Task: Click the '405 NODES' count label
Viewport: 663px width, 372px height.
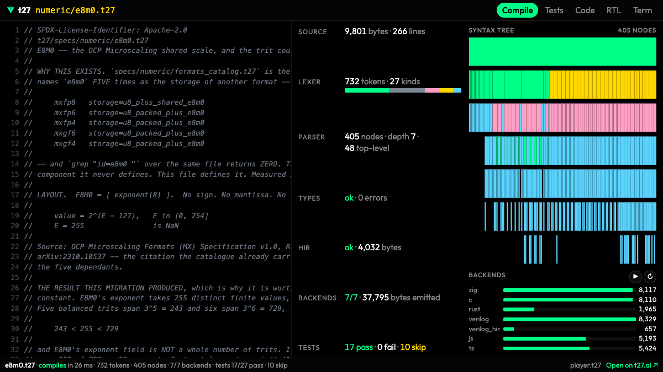Action: (x=636, y=31)
